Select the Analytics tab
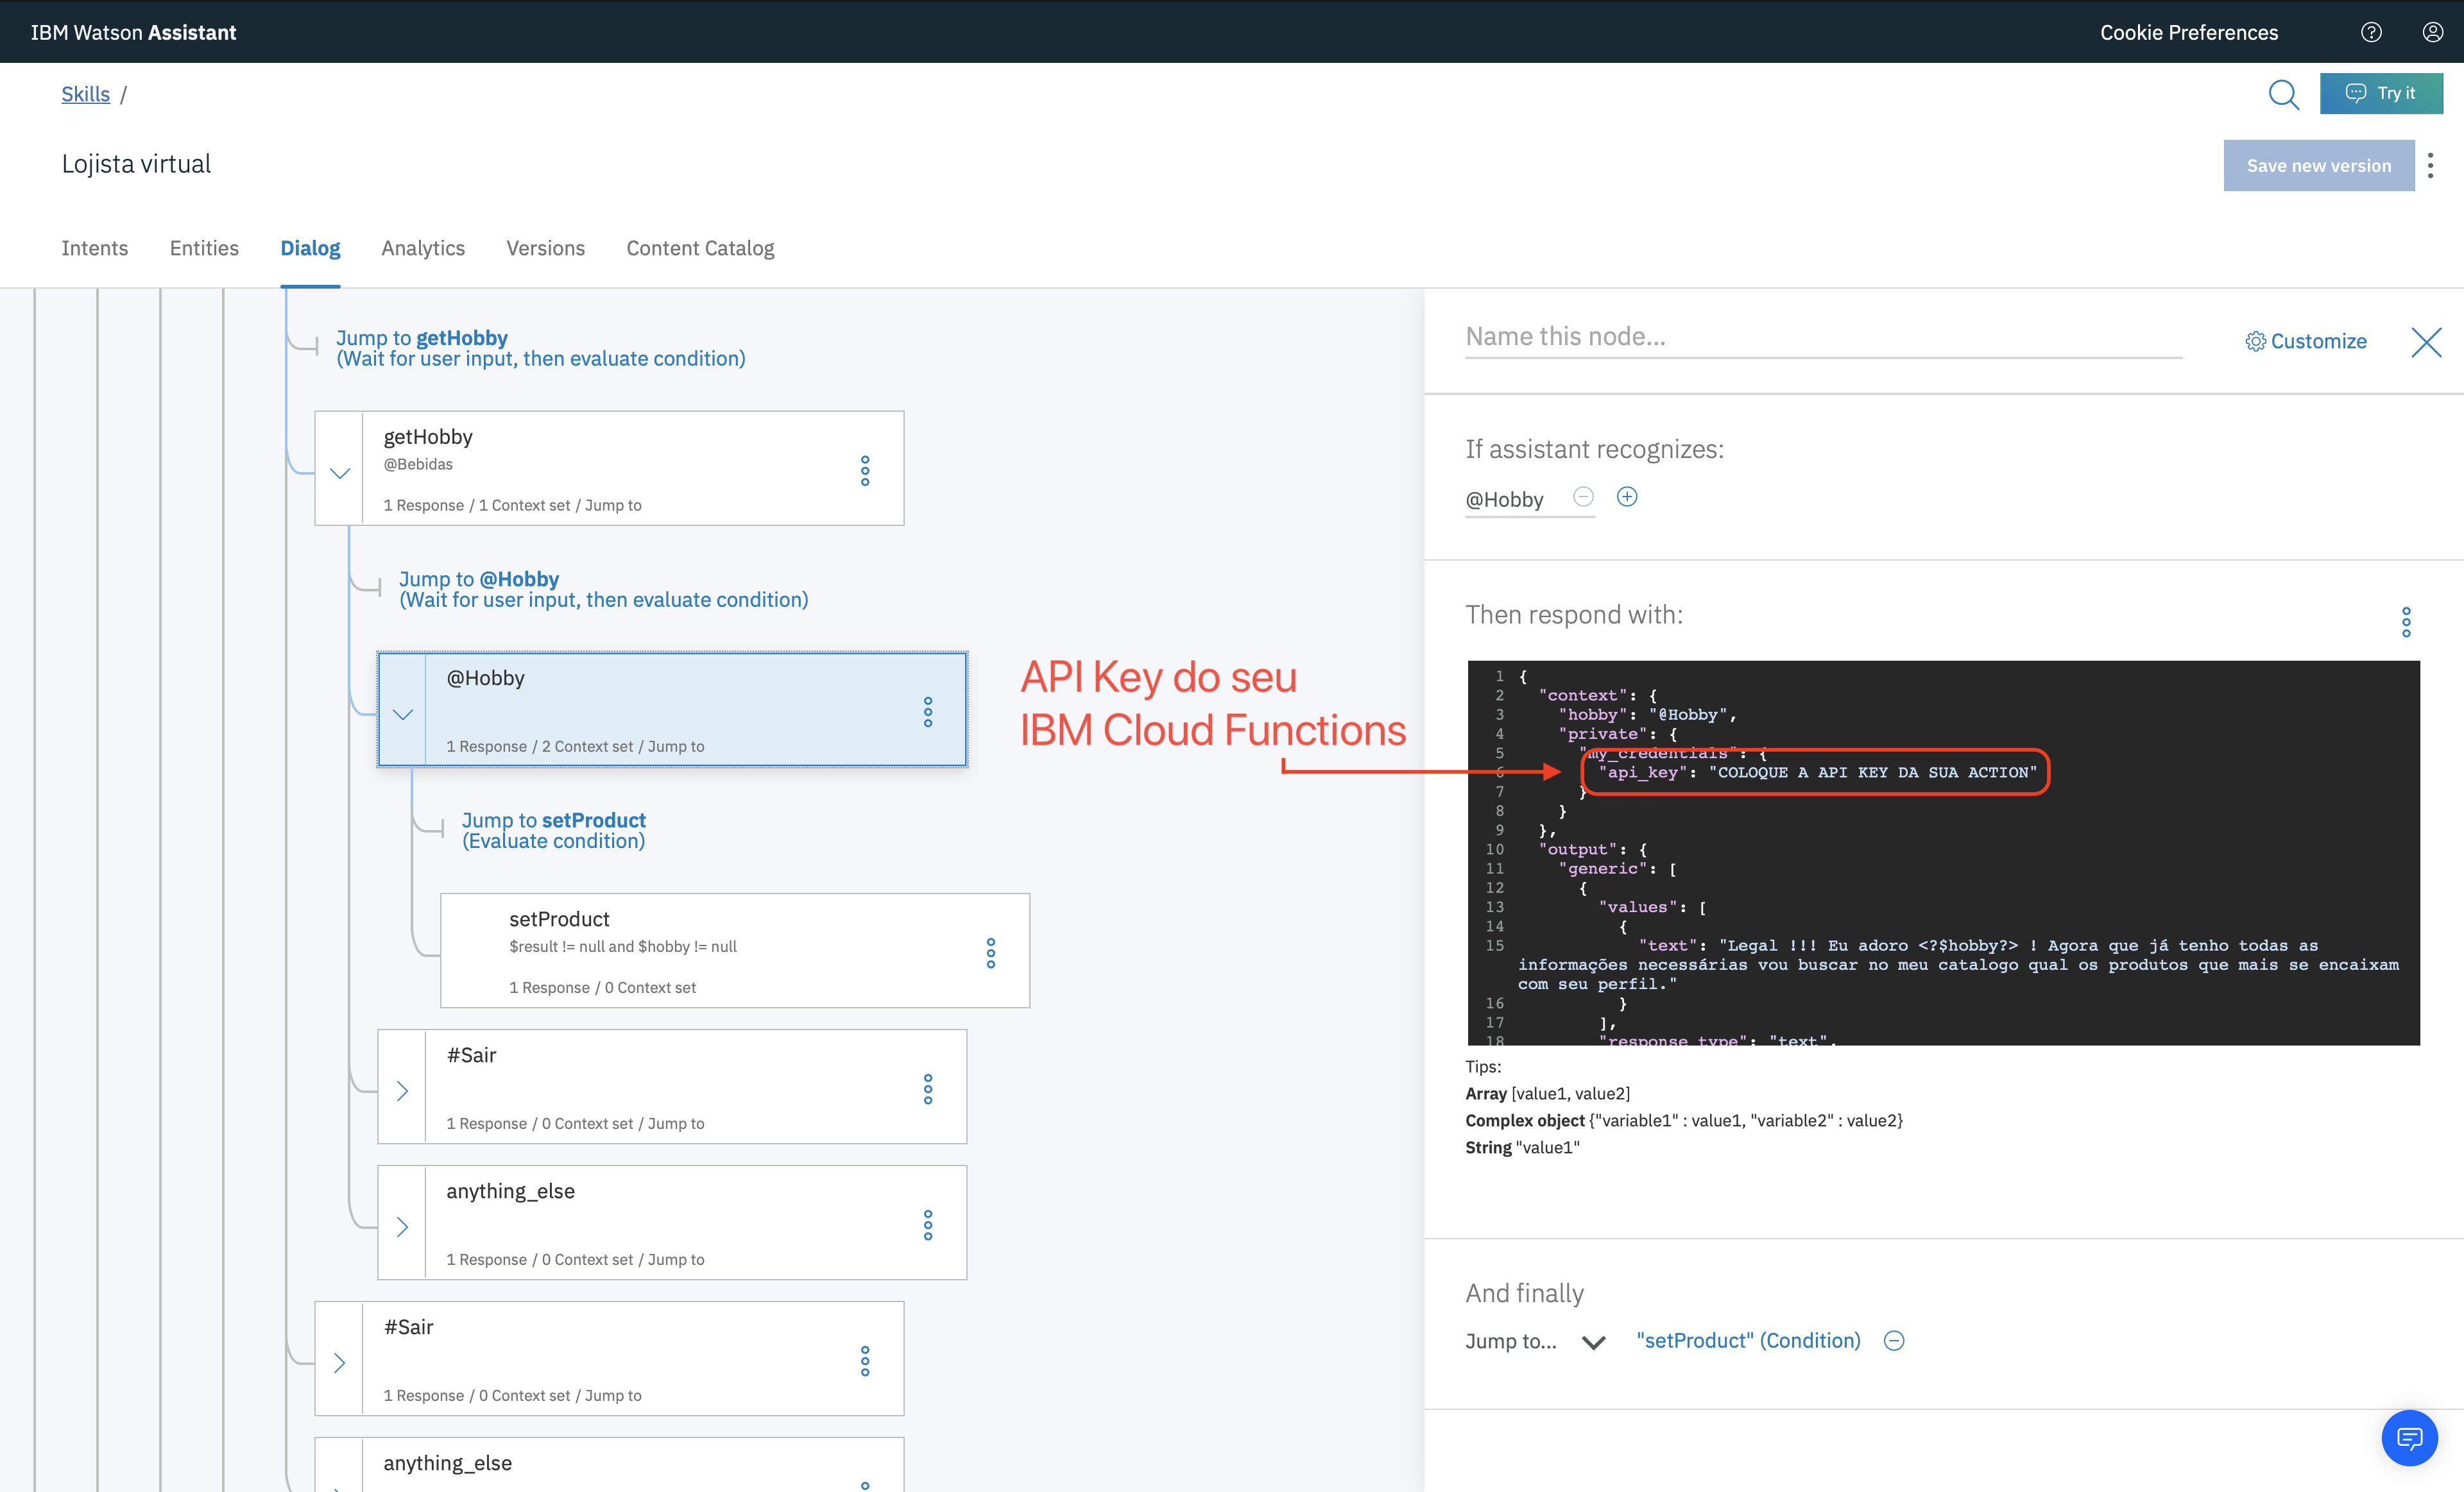 click(x=421, y=246)
